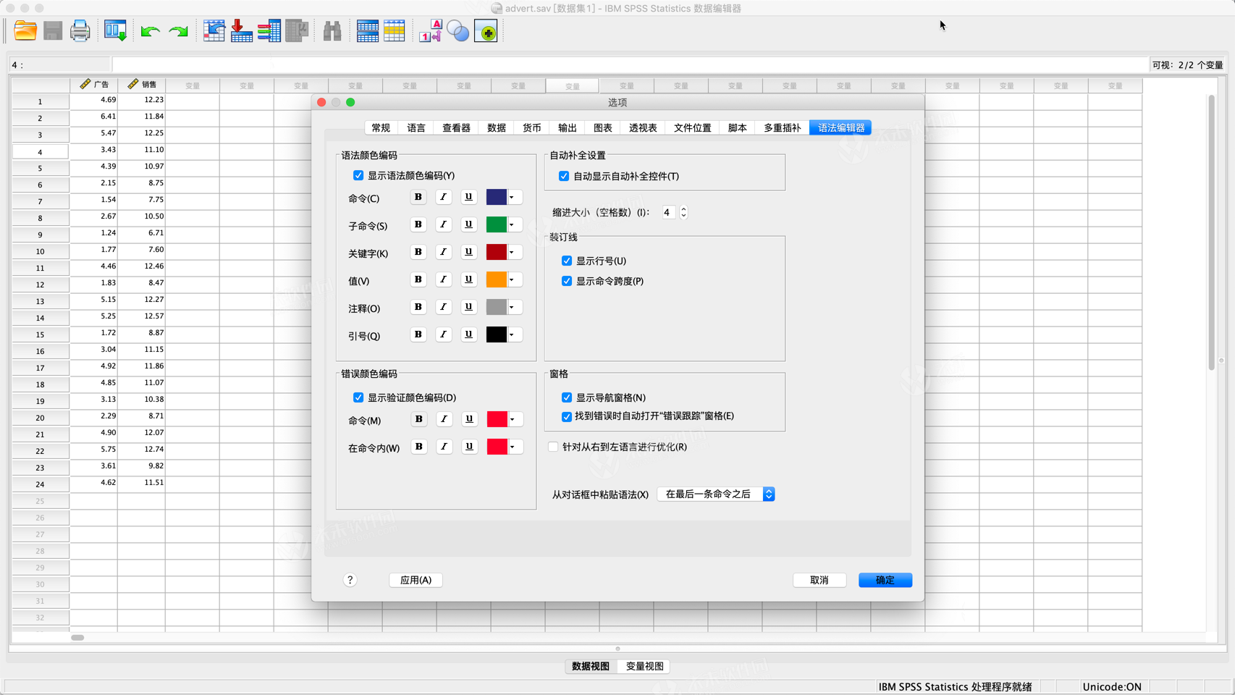1235x695 pixels.
Task: Switch to 变量视图 at the bottom
Action: (x=643, y=666)
